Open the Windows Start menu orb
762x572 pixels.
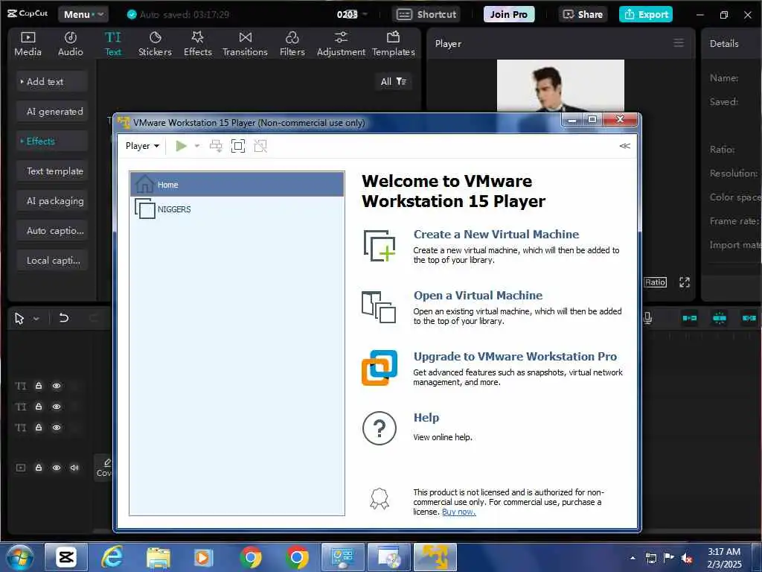click(20, 557)
